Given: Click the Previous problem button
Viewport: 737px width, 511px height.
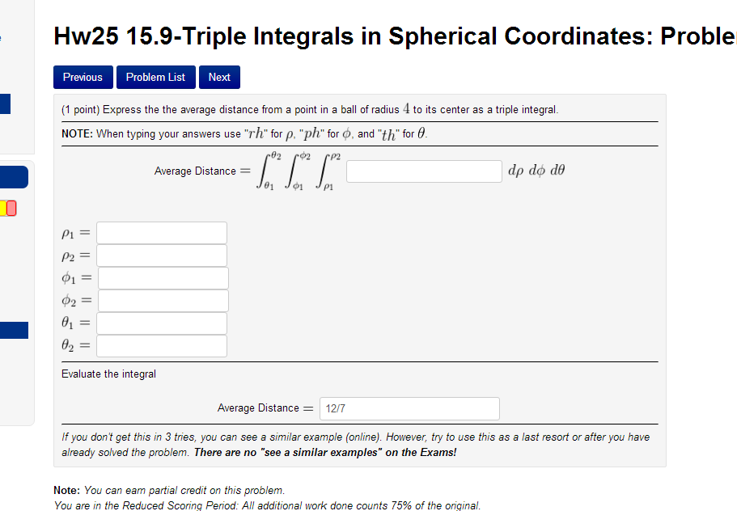Looking at the screenshot, I should (83, 78).
